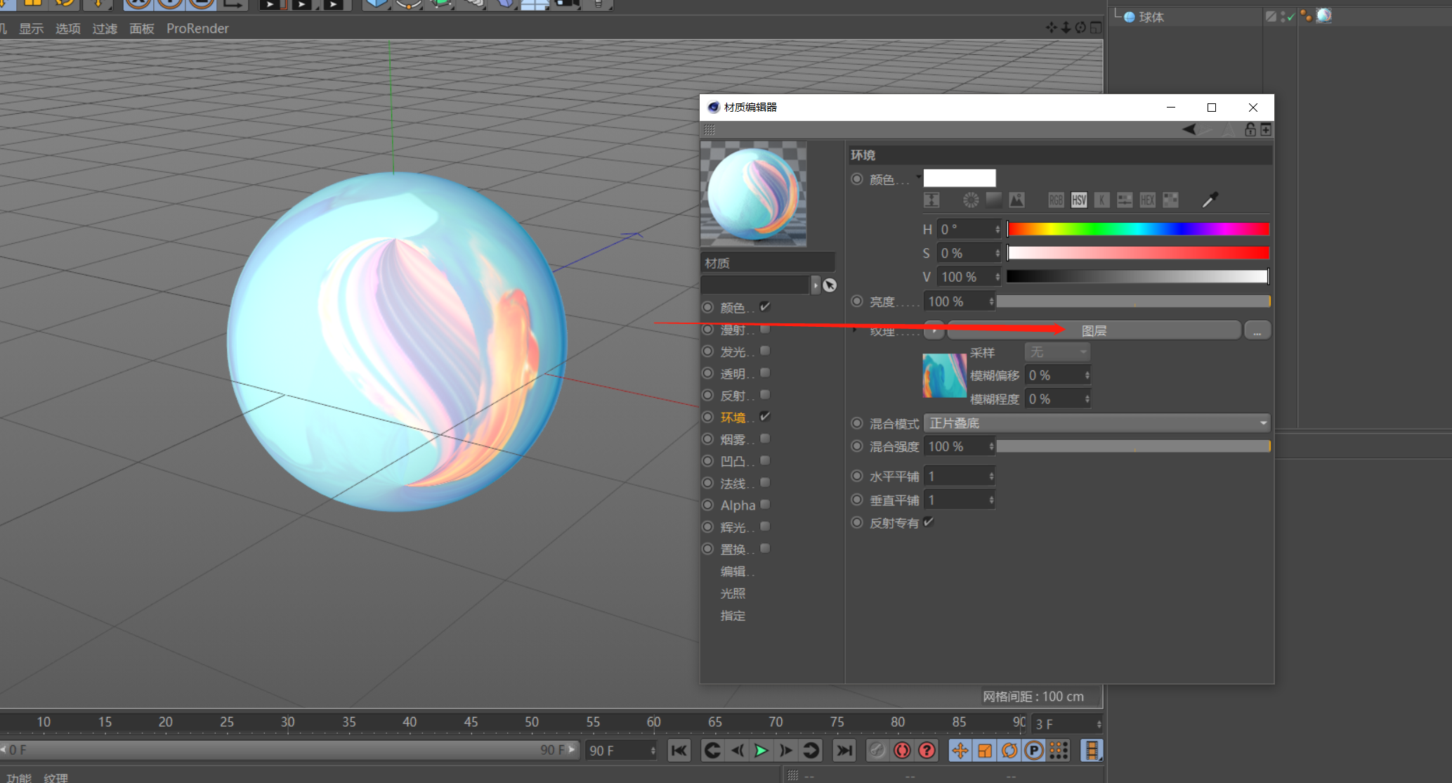Click the material preview sphere thumbnail
Image resolution: width=1452 pixels, height=783 pixels.
coord(754,194)
